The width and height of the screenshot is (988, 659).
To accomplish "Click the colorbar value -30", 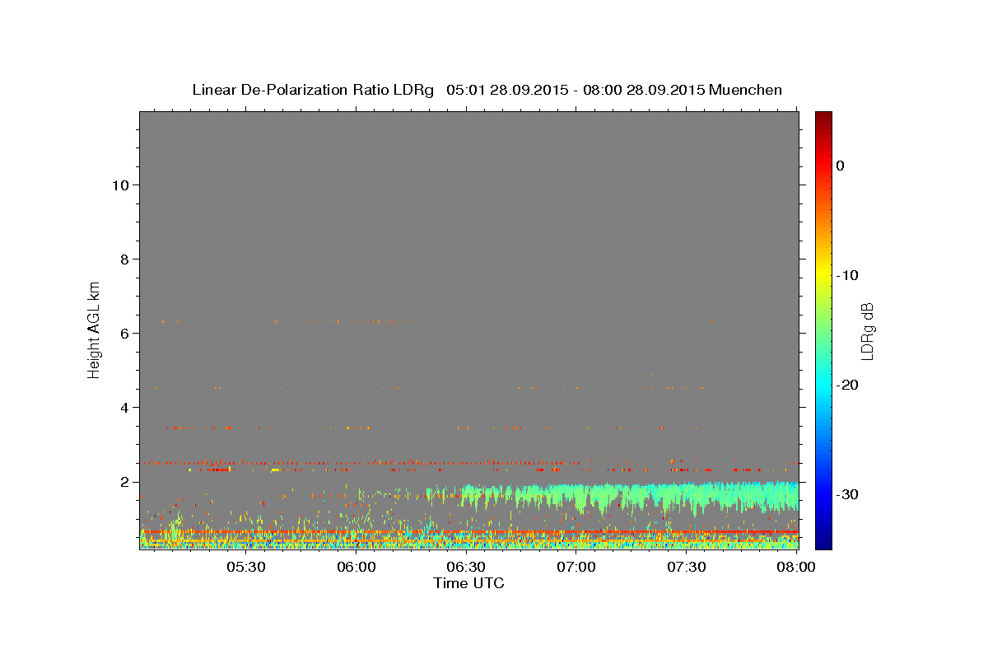I will 848,494.
